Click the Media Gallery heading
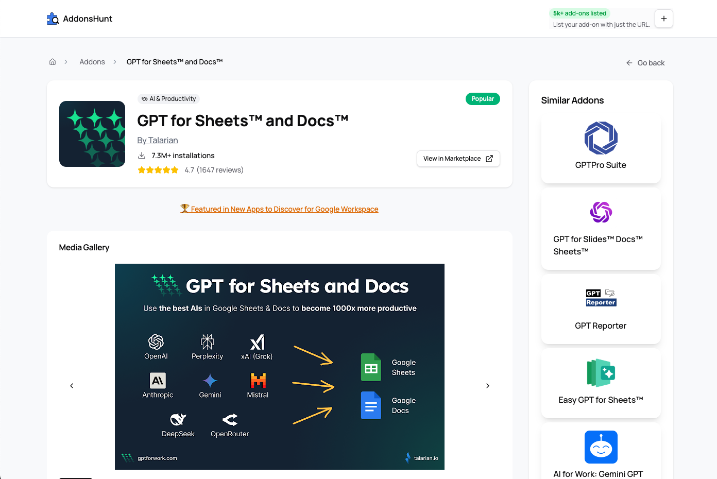 (84, 248)
